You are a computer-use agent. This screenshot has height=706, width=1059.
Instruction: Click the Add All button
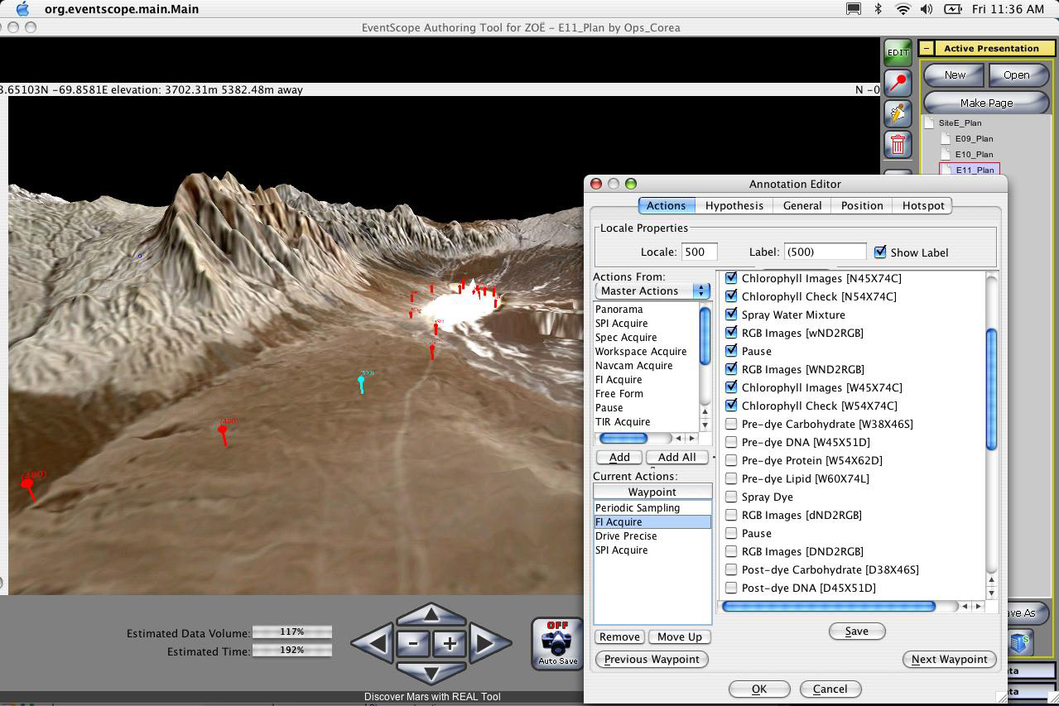pos(676,457)
